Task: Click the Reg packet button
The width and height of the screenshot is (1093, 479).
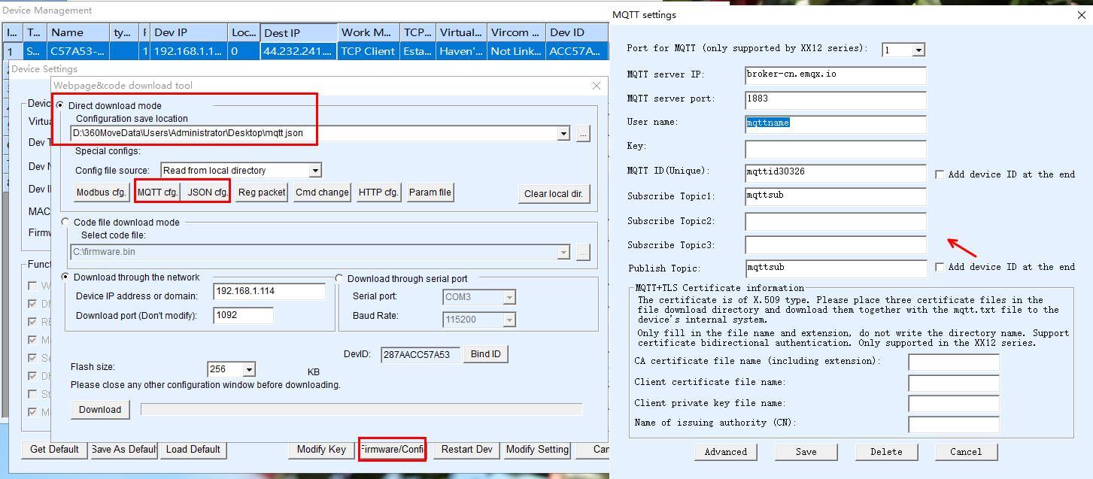Action: click(x=262, y=193)
